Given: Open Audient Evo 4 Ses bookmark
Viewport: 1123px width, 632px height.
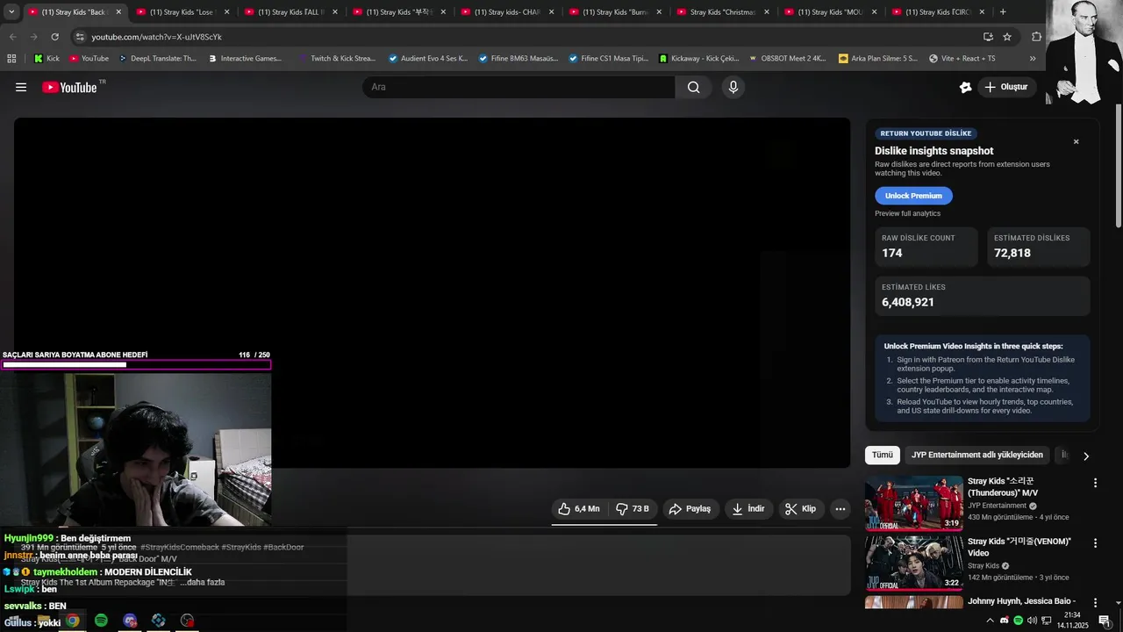Looking at the screenshot, I should [x=427, y=59].
